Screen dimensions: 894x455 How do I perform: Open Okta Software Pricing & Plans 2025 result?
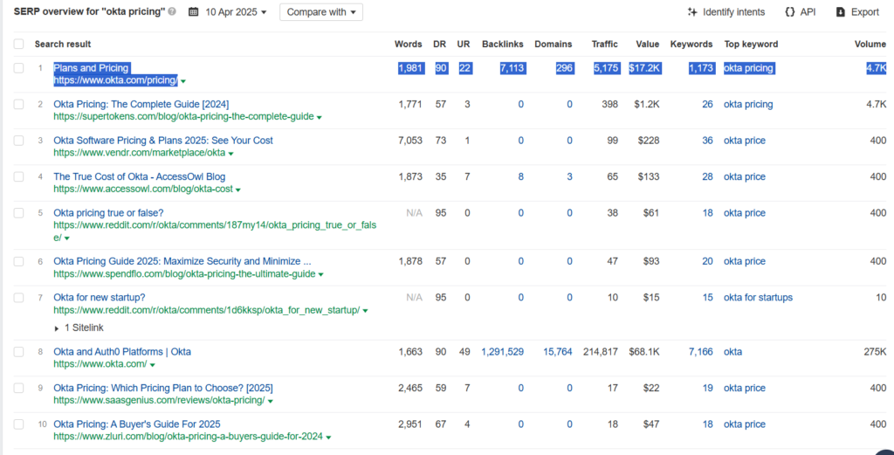point(163,141)
